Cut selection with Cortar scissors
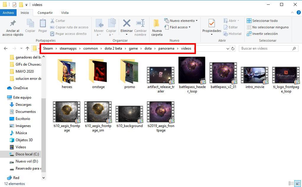This screenshot has width=302, height=187. coord(58,21)
